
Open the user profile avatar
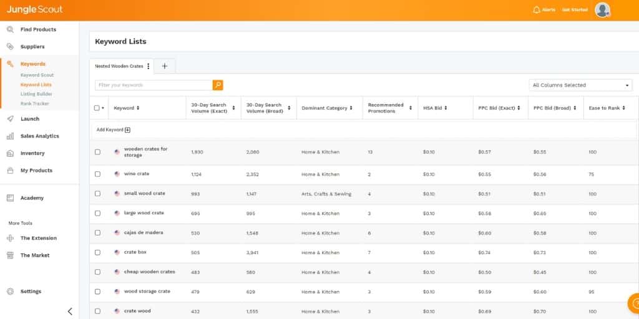602,10
